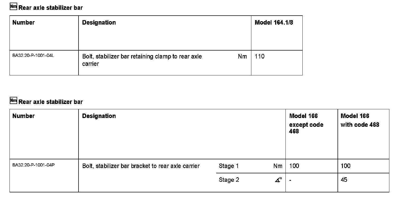
Task: Click the Nm icon beside the second heading
Action: 13,101
